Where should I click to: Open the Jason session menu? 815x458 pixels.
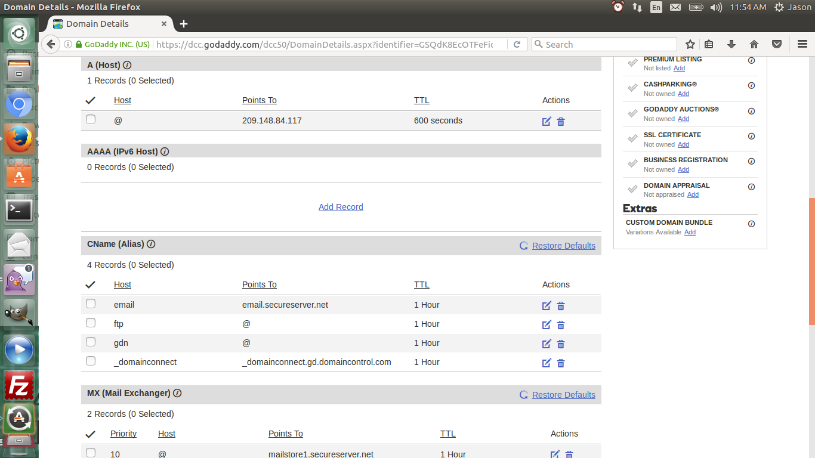click(x=792, y=7)
